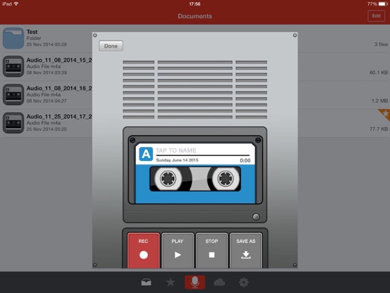The image size is (390, 293).
Task: Click the left cassette reel
Action: point(168,179)
